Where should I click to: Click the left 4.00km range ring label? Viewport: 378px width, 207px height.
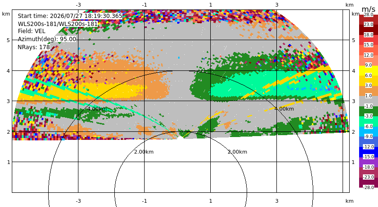[x=97, y=109]
